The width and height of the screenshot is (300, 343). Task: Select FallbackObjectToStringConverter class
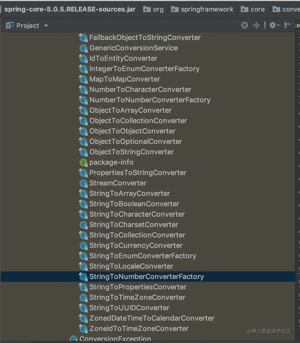pyautogui.click(x=145, y=37)
